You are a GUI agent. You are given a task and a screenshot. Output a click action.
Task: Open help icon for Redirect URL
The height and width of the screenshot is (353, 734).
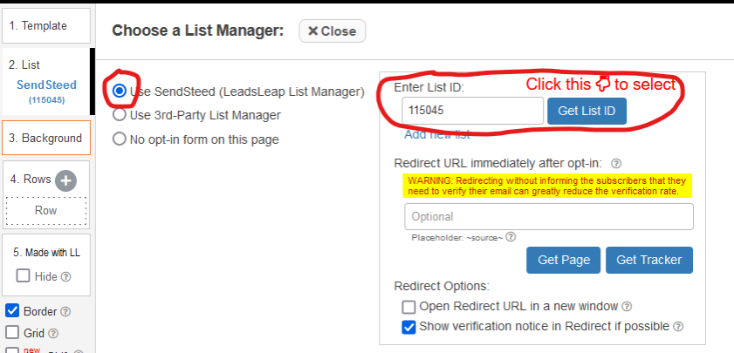pyautogui.click(x=616, y=164)
